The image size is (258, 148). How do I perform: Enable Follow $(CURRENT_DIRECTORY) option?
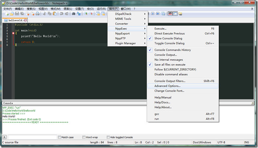(x=183, y=69)
